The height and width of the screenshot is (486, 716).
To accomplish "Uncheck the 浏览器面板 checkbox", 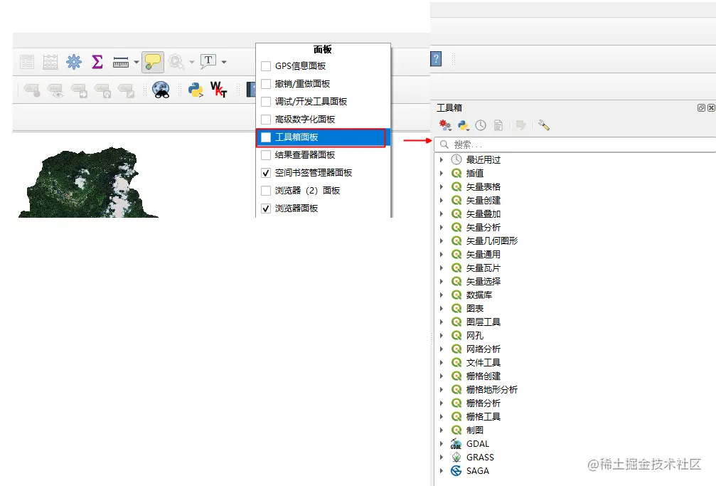I will click(x=266, y=208).
